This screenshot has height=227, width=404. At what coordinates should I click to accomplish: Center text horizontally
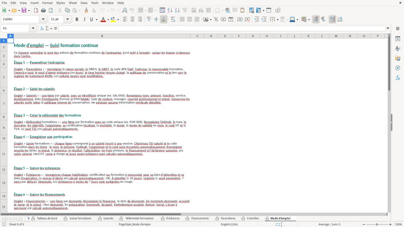[132, 20]
